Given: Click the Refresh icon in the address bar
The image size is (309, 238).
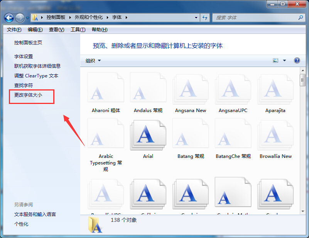Looking at the screenshot, I should click(x=205, y=17).
